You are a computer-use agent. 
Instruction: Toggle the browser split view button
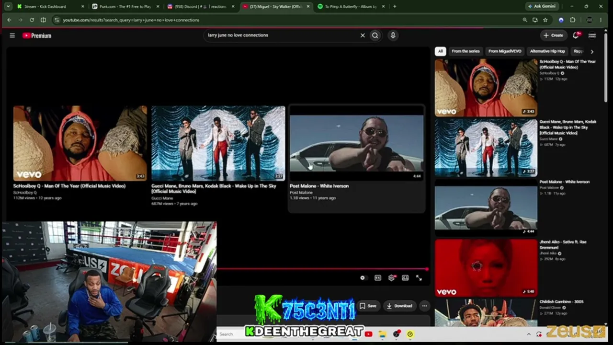tap(43, 20)
